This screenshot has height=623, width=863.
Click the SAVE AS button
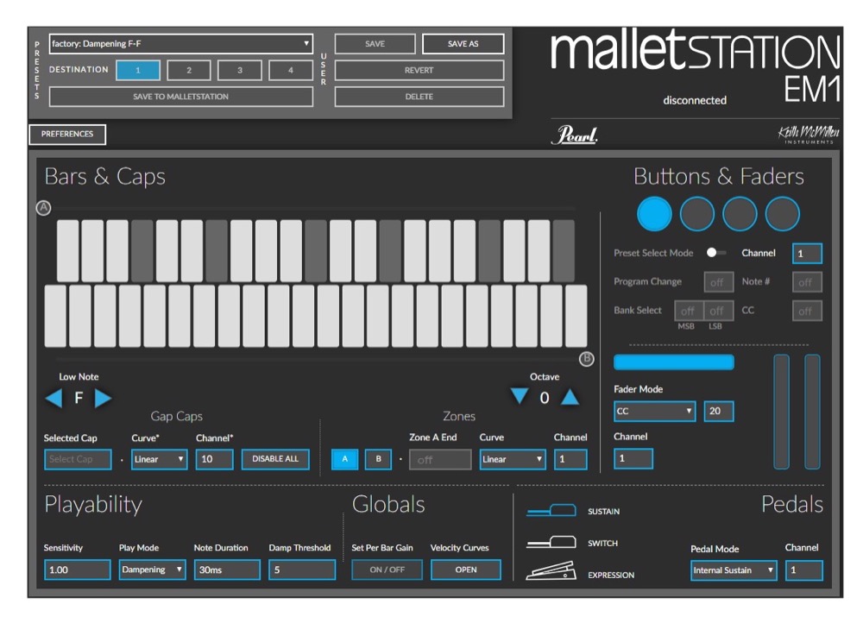463,43
